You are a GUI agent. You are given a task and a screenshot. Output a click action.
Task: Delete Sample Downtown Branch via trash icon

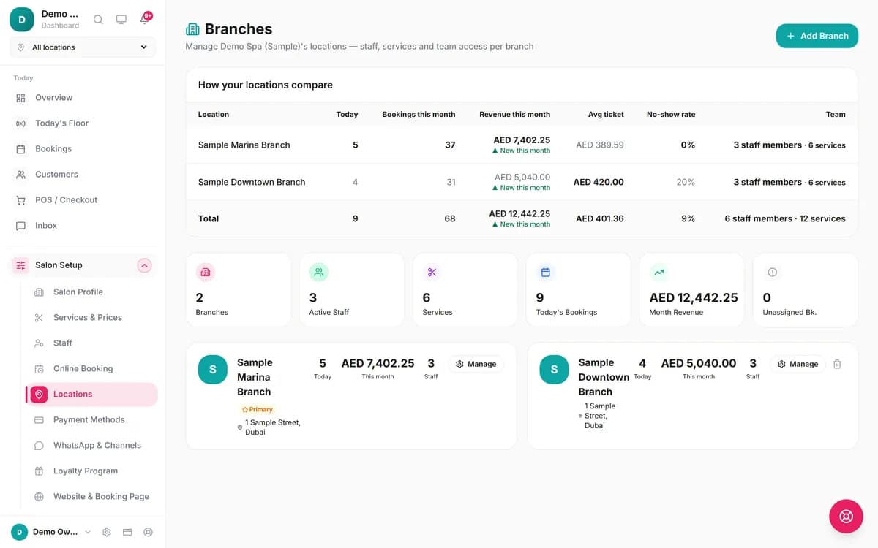(838, 364)
